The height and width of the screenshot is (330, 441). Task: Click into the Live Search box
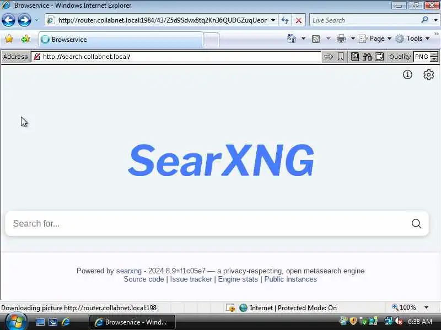pos(364,20)
